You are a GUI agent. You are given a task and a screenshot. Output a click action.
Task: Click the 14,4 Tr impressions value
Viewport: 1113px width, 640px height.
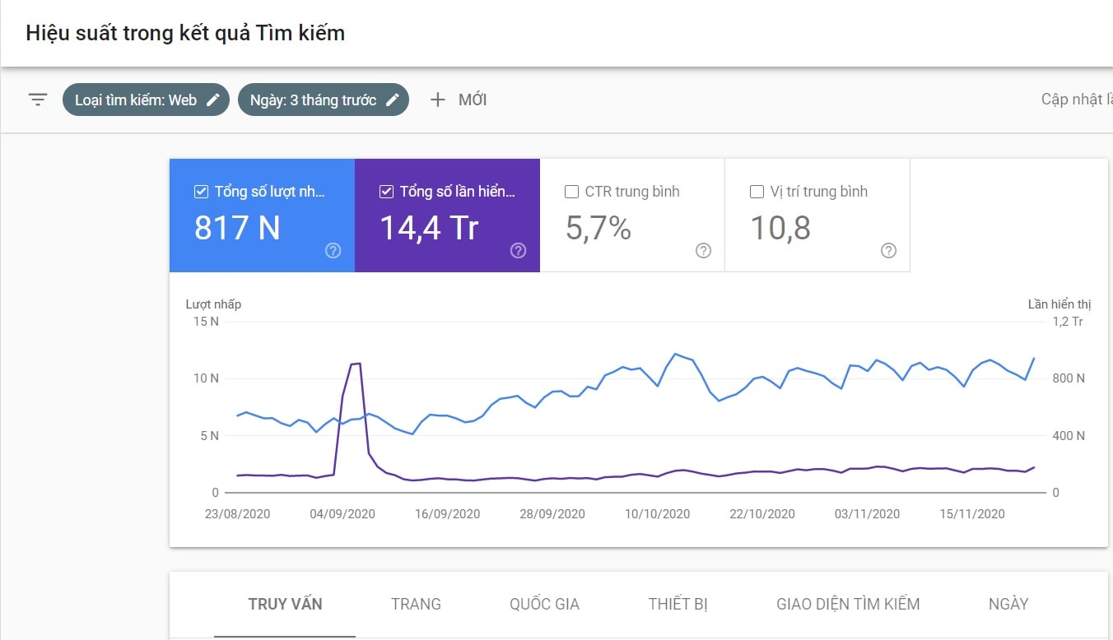(429, 228)
